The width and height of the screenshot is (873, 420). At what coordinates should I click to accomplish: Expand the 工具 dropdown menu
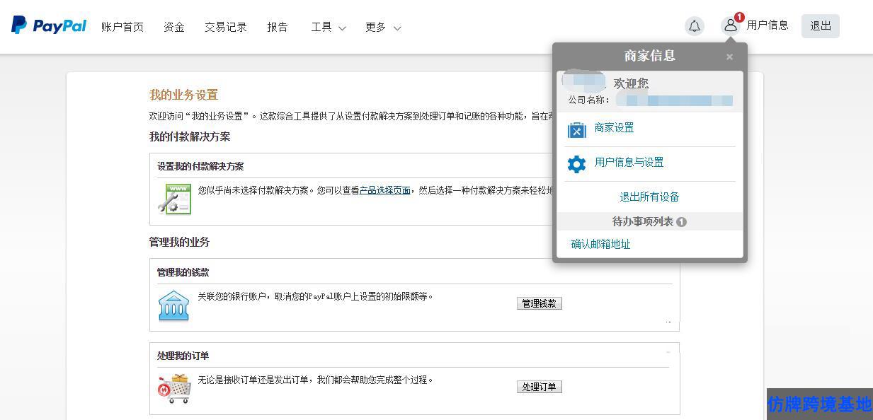(x=328, y=28)
